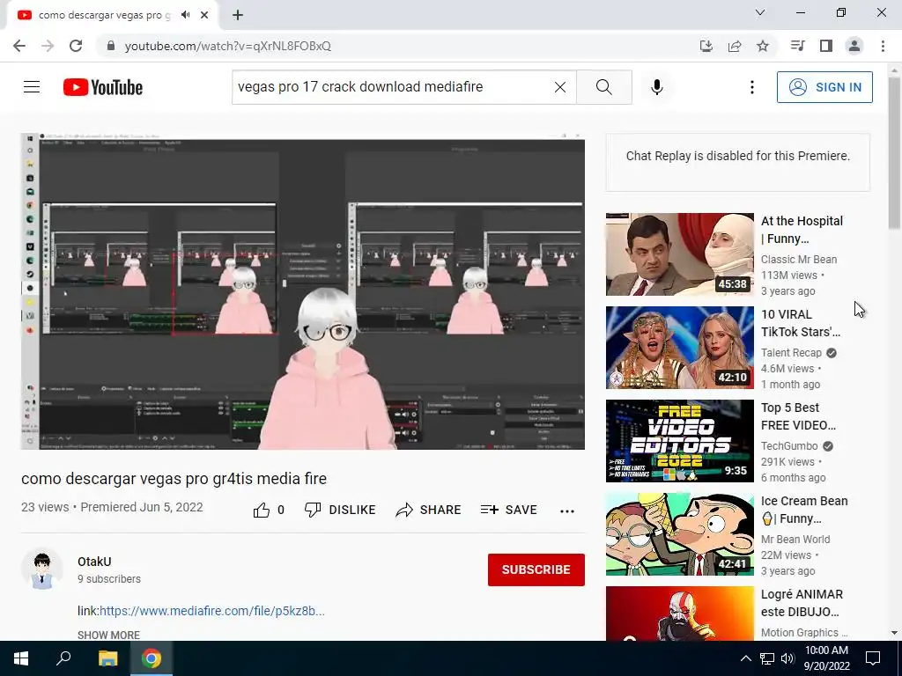Click the video title 'como descargar vegas pro gr4tis media fire'
The width and height of the screenshot is (902, 676).
pyautogui.click(x=174, y=478)
